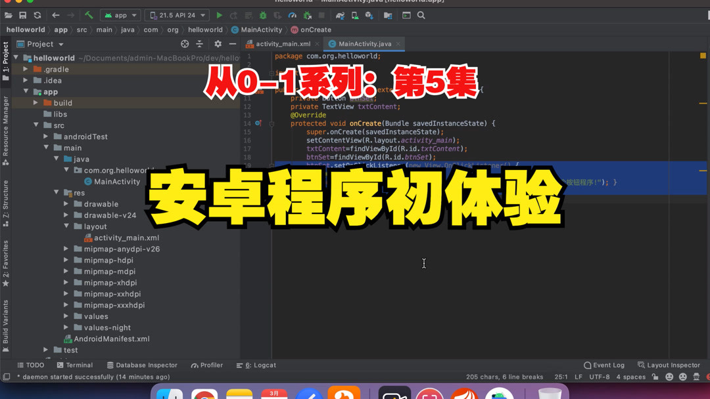Switch to the activity_main.xml tab
The image size is (710, 399).
coord(280,43)
